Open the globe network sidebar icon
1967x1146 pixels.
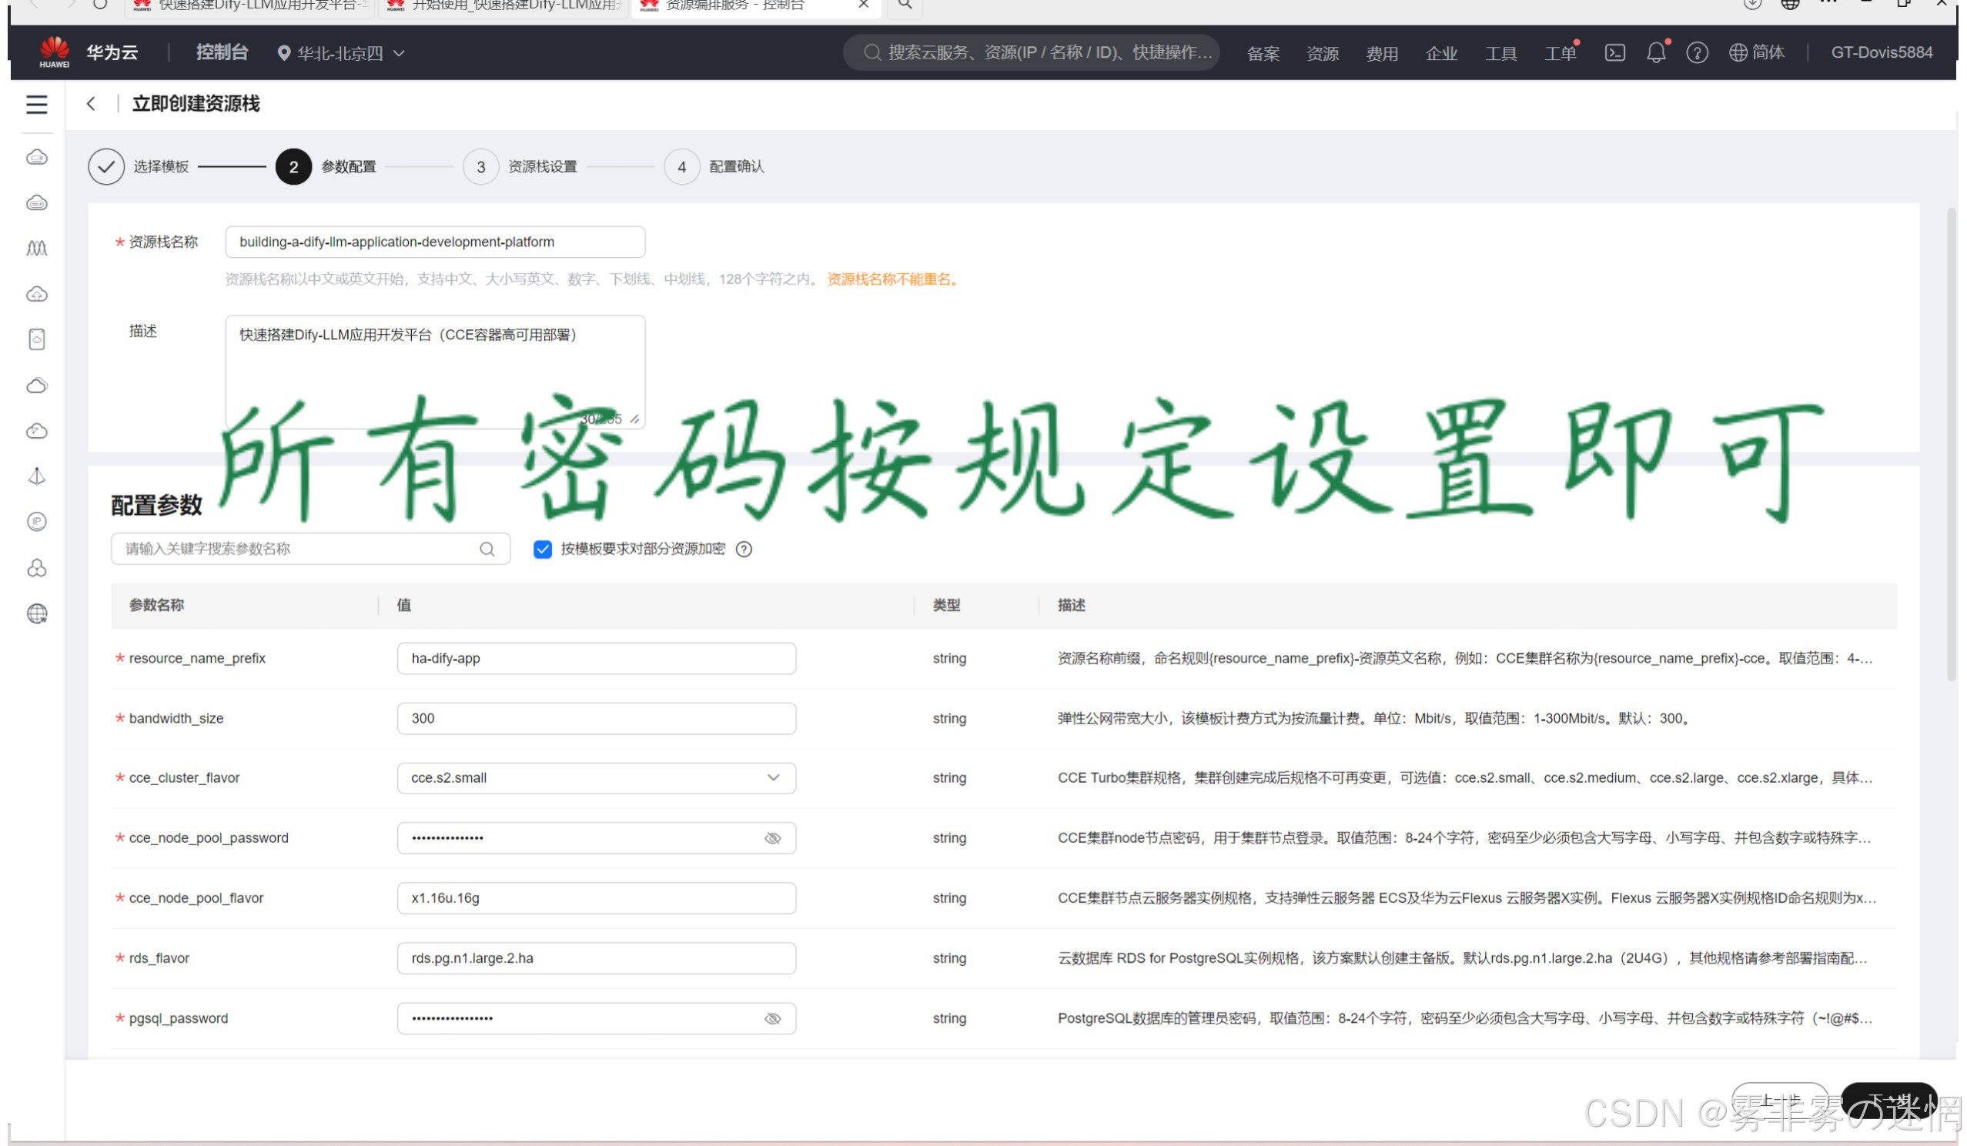(x=37, y=614)
